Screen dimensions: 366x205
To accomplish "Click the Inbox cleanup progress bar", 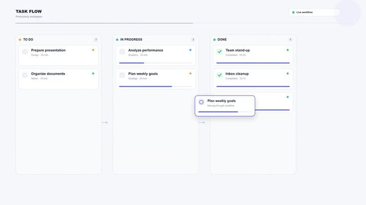I will coord(253,87).
